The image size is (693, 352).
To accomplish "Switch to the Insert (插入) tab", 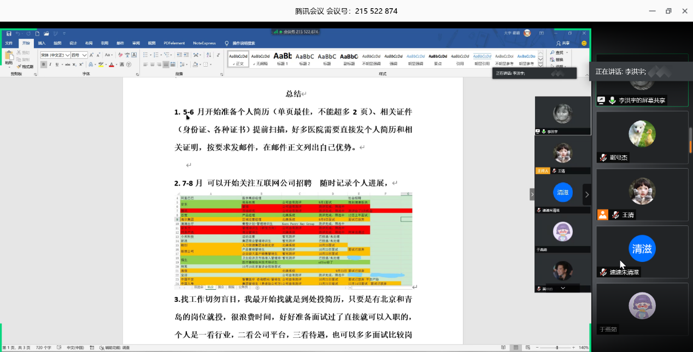I will pyautogui.click(x=42, y=43).
